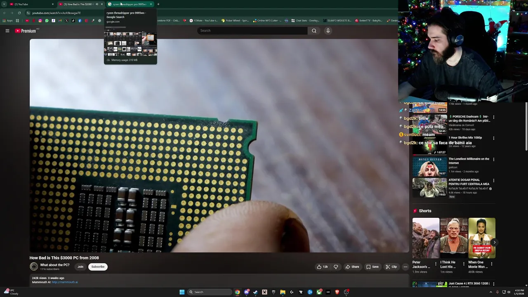Like the video with the 12k thumbs-up
Viewport: 528px width, 297px height.
click(x=322, y=267)
